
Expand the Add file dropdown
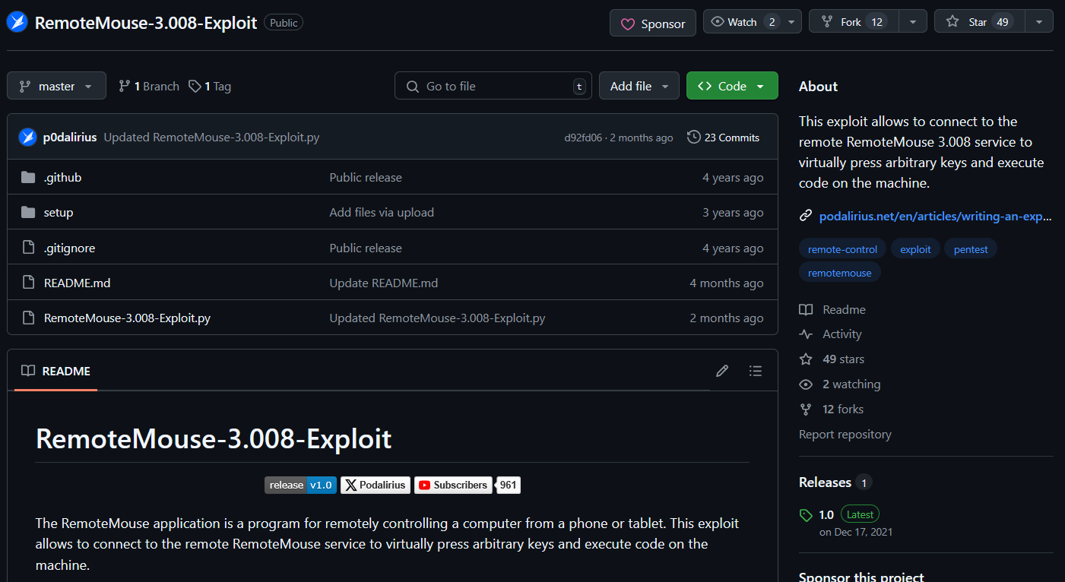(x=639, y=86)
